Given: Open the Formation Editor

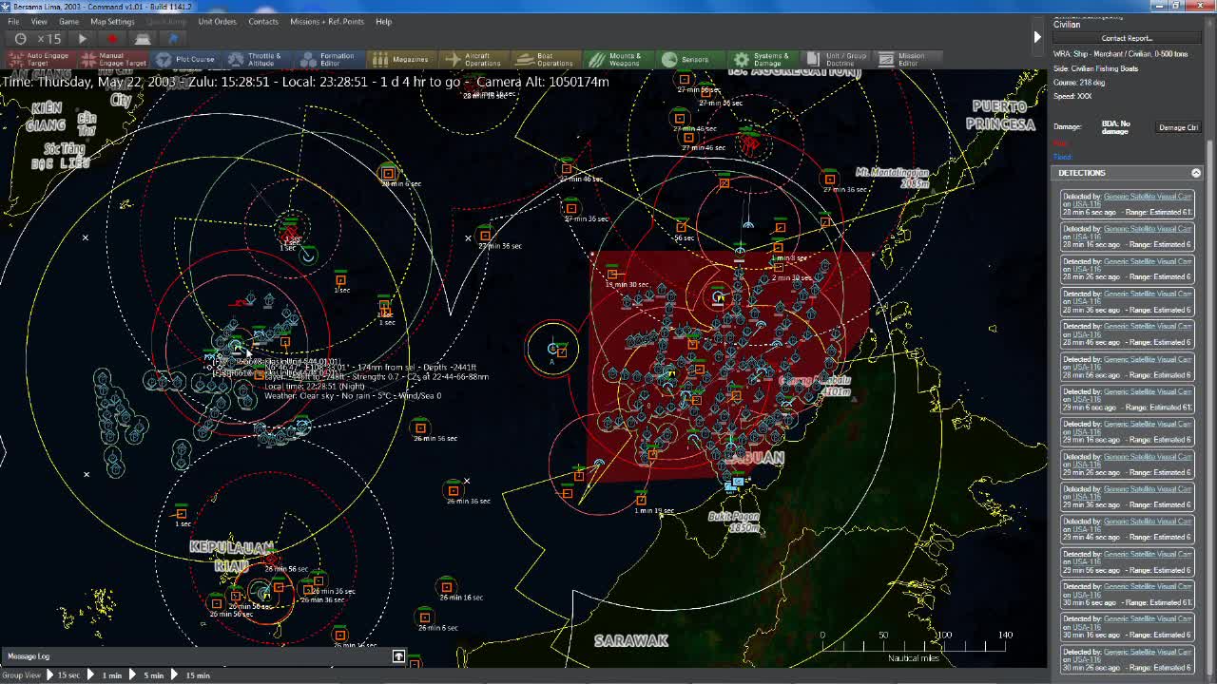Looking at the screenshot, I should coord(328,59).
